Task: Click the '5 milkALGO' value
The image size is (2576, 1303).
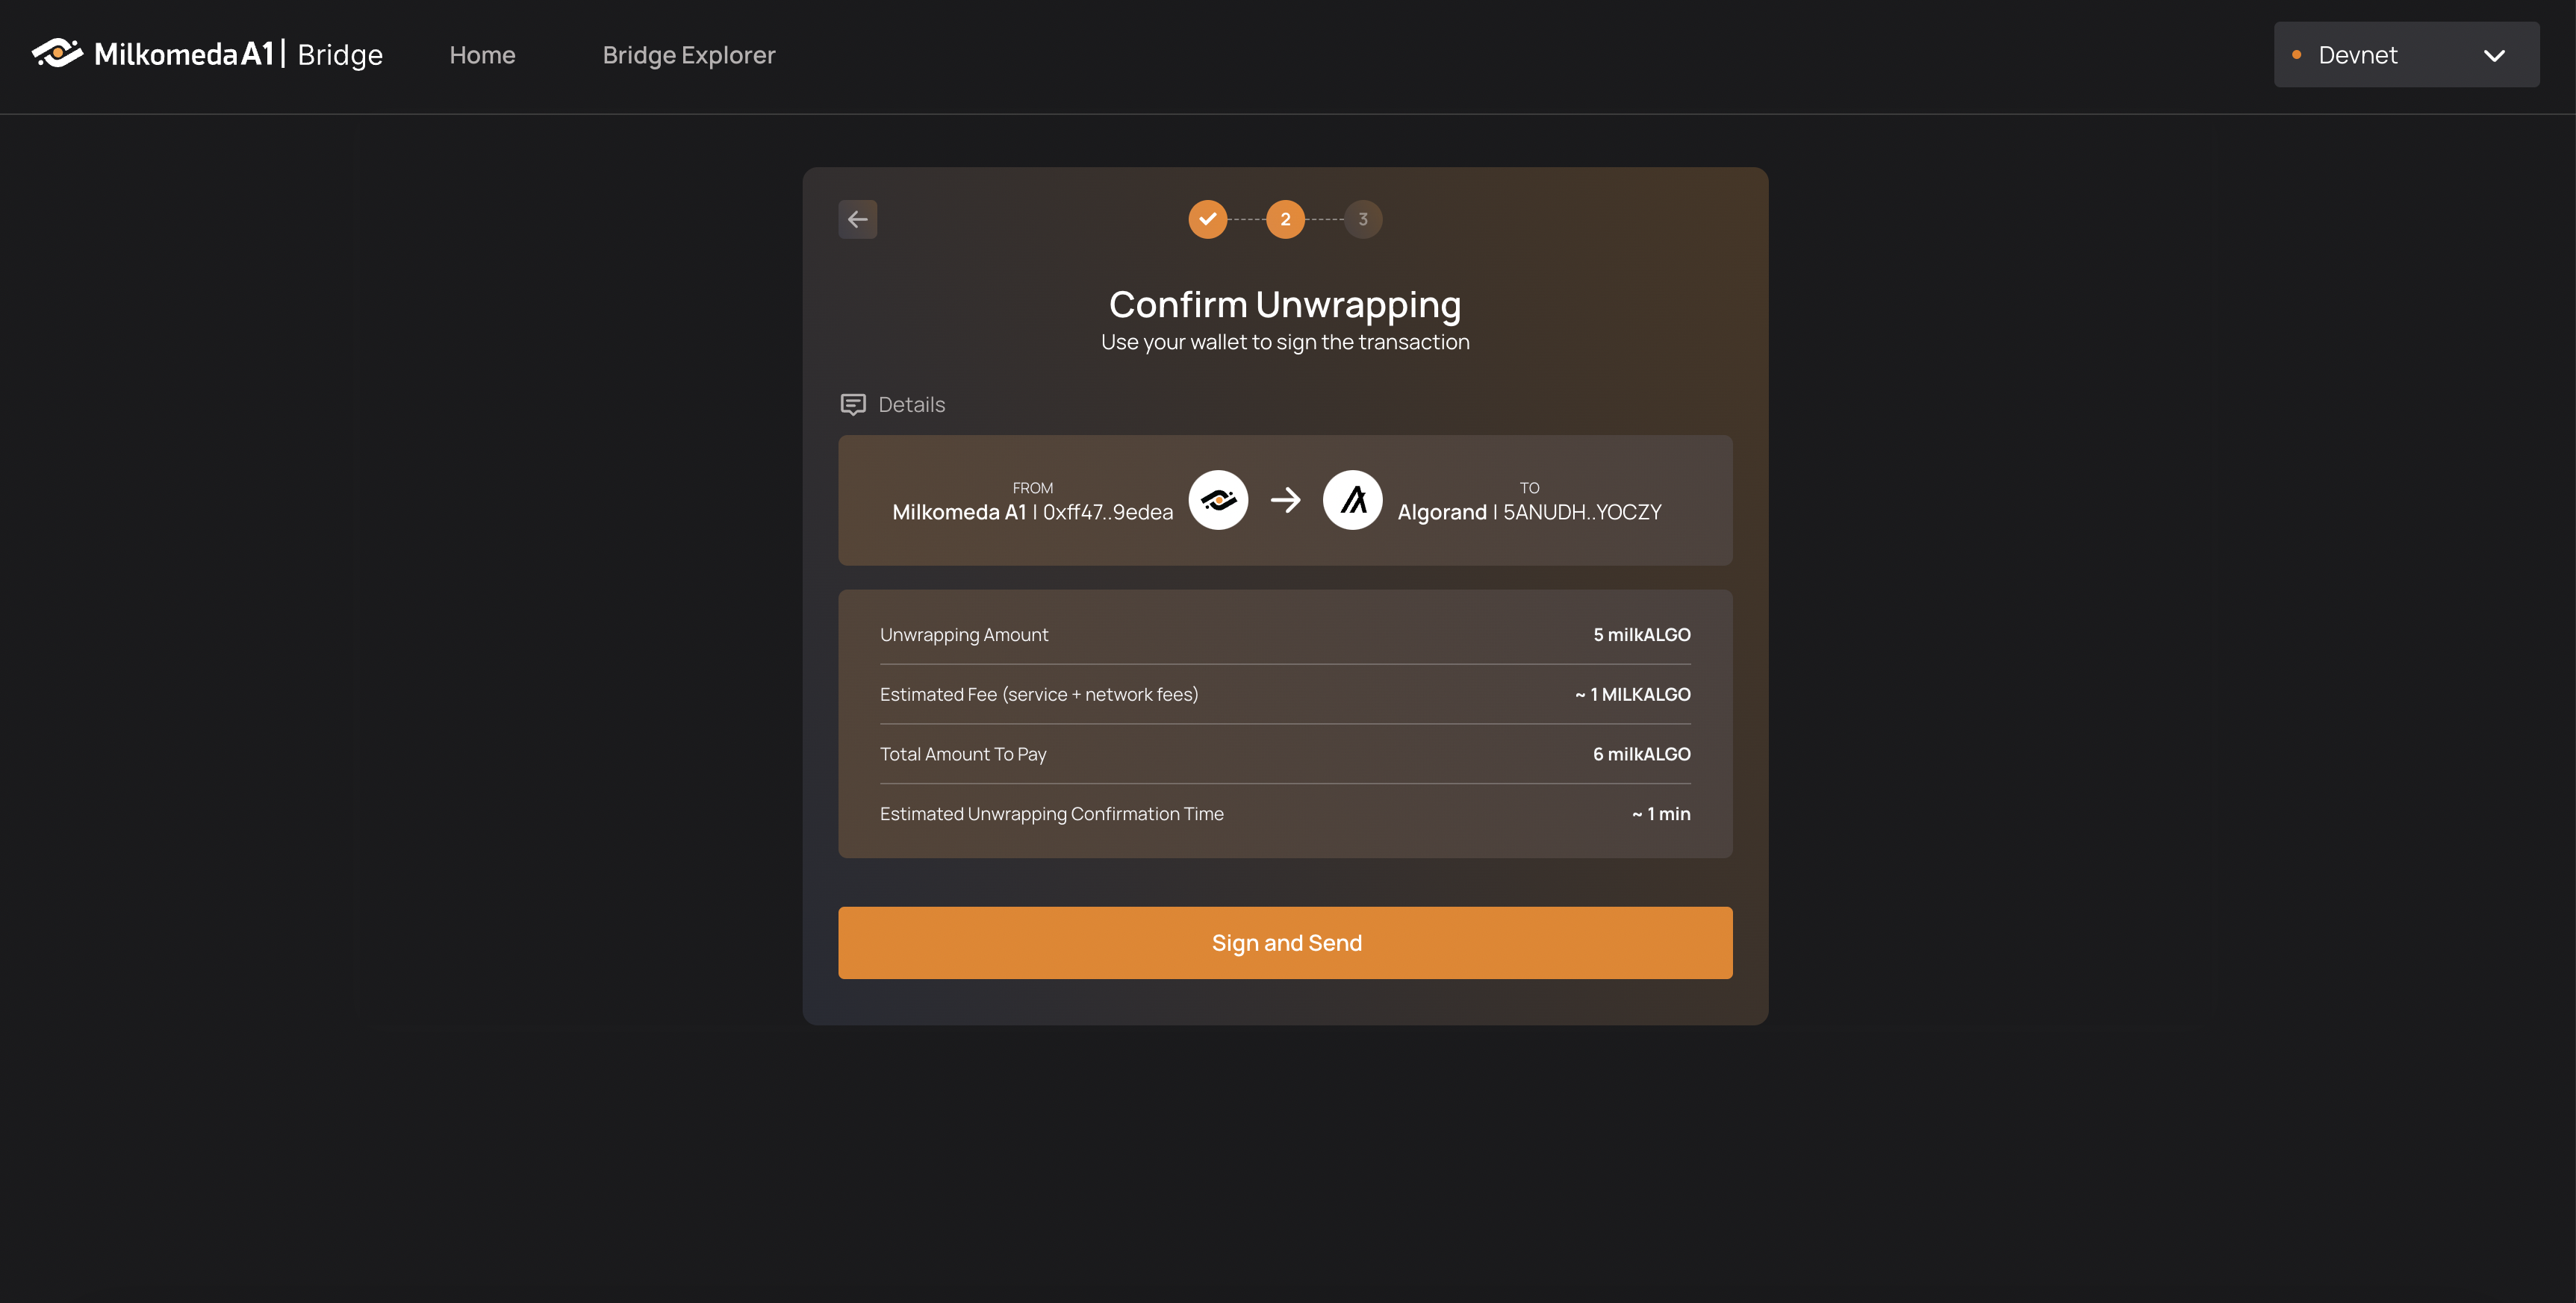Action: point(1641,634)
